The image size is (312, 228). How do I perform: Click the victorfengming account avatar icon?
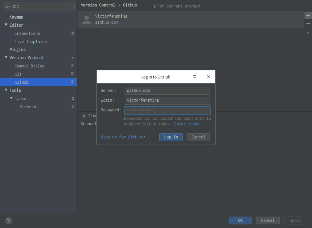[87, 20]
